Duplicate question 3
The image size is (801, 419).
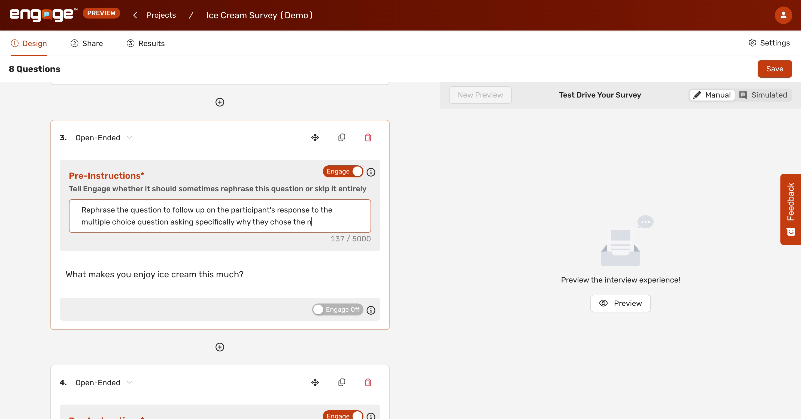(341, 137)
